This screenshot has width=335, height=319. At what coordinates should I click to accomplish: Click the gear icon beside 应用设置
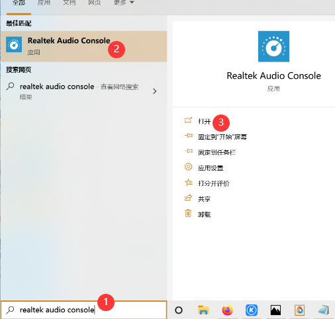coord(188,167)
